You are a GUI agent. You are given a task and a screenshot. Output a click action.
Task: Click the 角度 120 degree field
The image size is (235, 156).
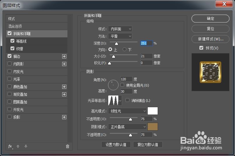tap(126, 79)
